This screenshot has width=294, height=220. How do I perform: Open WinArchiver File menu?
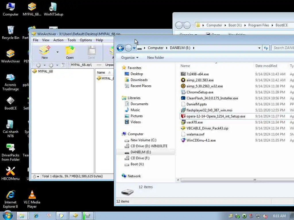36,40
